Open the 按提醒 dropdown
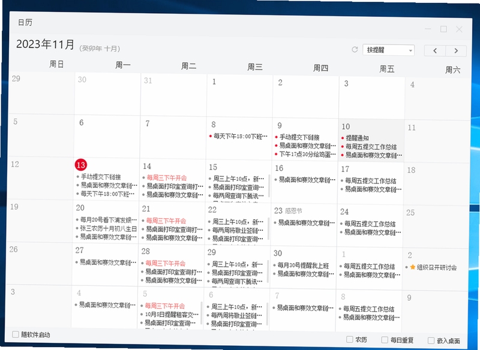This screenshot has width=480, height=350. (388, 50)
